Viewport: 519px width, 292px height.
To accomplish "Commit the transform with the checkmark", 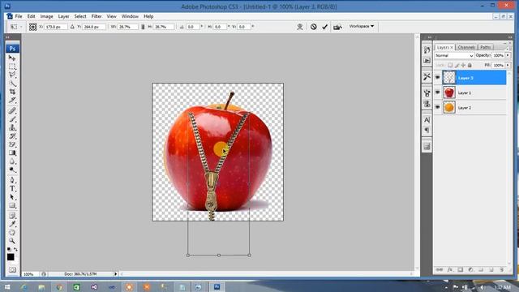I will 324,27.
